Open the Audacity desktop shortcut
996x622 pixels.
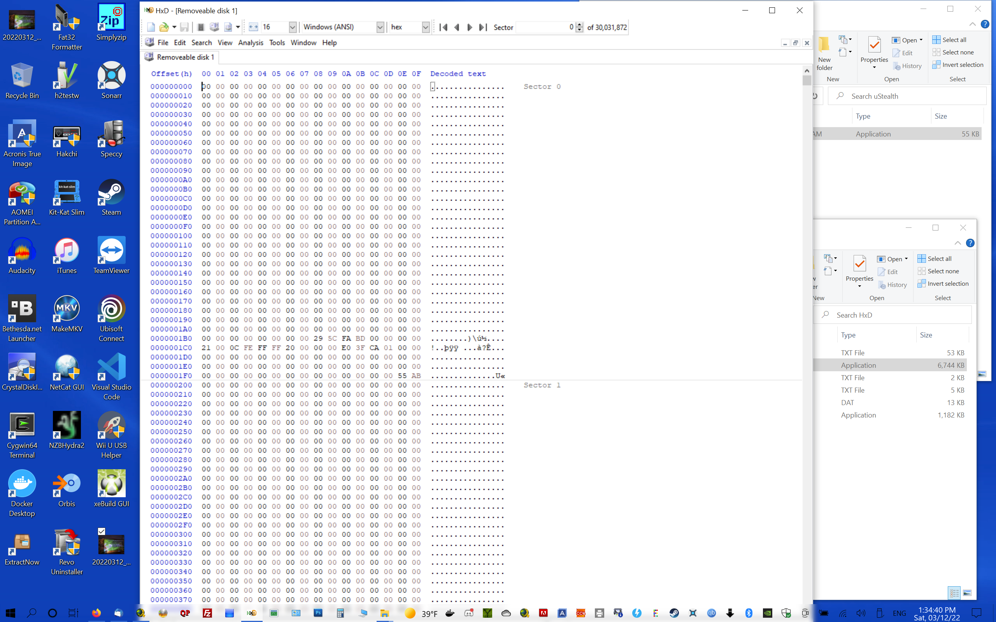click(x=22, y=256)
